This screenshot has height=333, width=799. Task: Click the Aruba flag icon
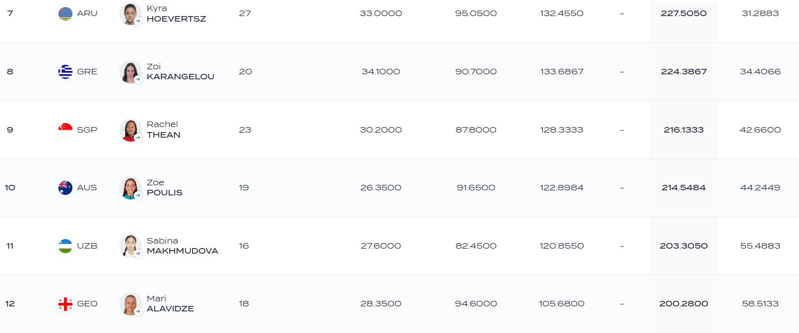pyautogui.click(x=65, y=14)
